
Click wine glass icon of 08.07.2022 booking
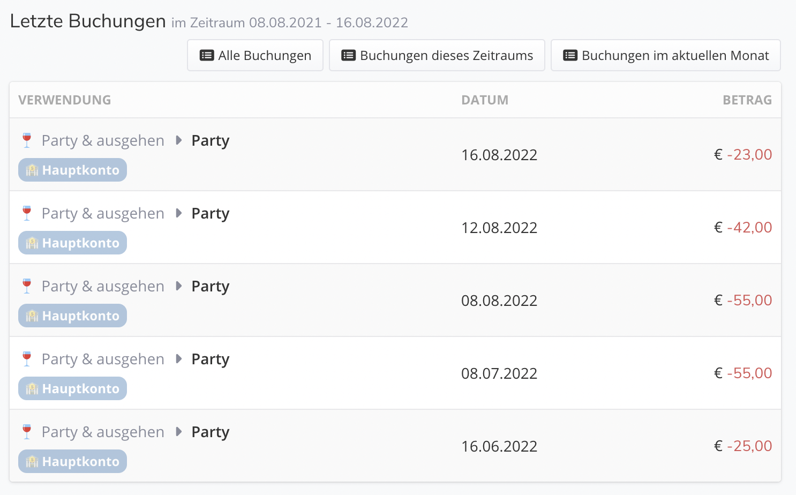pyautogui.click(x=27, y=359)
